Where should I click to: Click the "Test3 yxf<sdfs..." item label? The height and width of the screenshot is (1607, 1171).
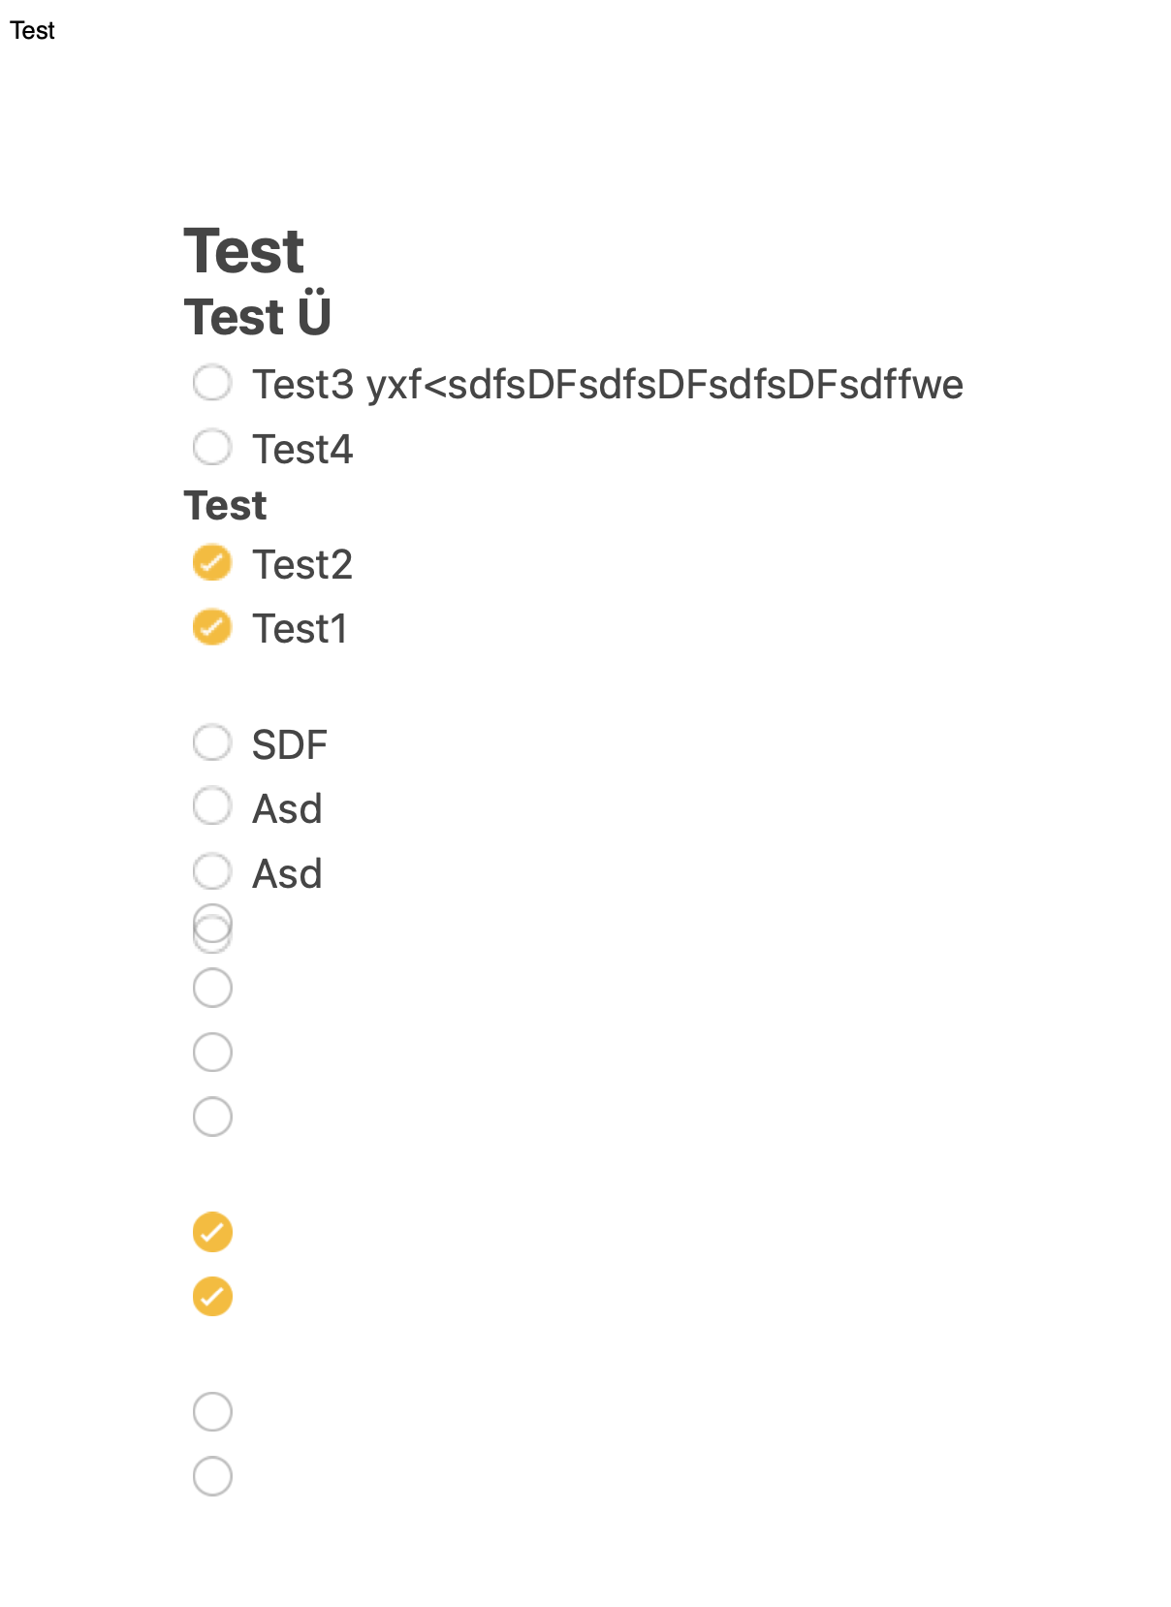pyautogui.click(x=607, y=385)
